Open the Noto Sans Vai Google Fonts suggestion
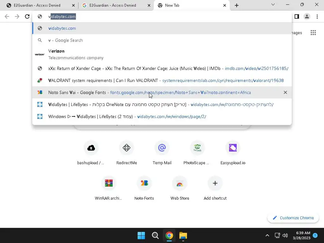This screenshot has height=243, width=324. 162,92
